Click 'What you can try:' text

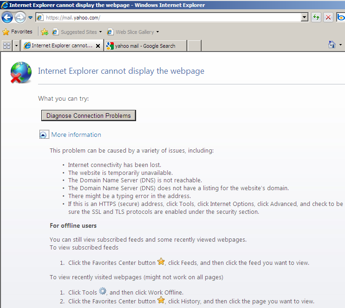point(63,98)
